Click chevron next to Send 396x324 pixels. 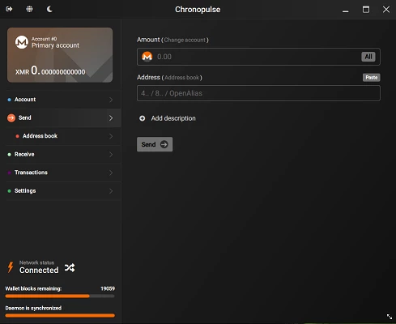coord(111,118)
